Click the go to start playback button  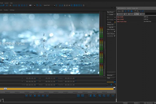(x=26, y=96)
